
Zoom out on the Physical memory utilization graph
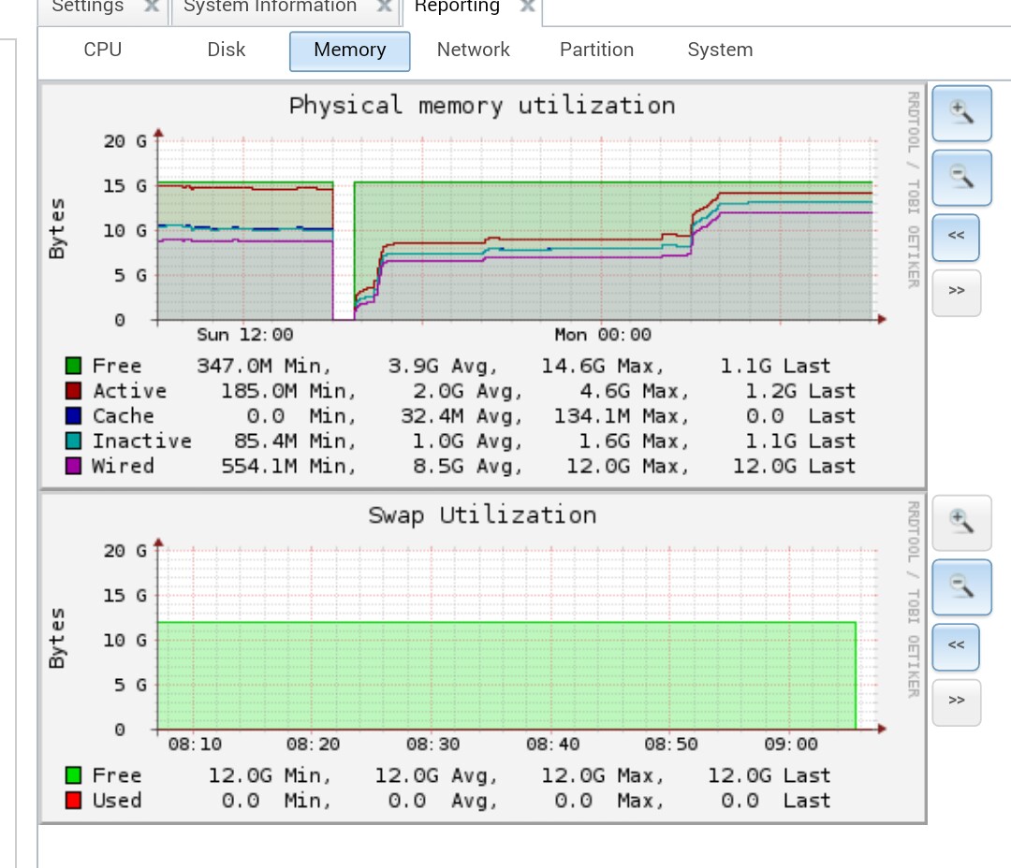(961, 178)
